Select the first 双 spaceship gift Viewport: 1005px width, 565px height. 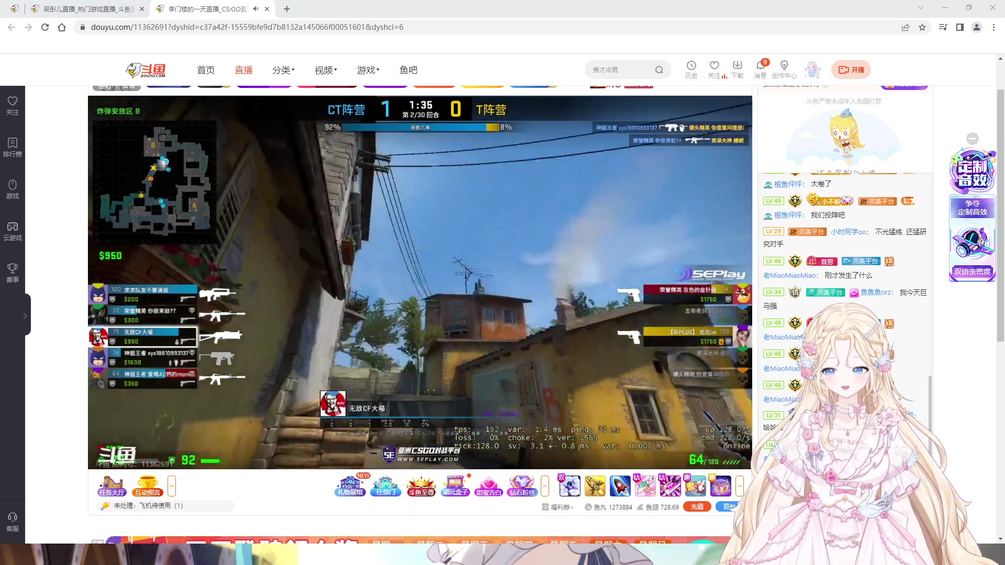(x=569, y=486)
